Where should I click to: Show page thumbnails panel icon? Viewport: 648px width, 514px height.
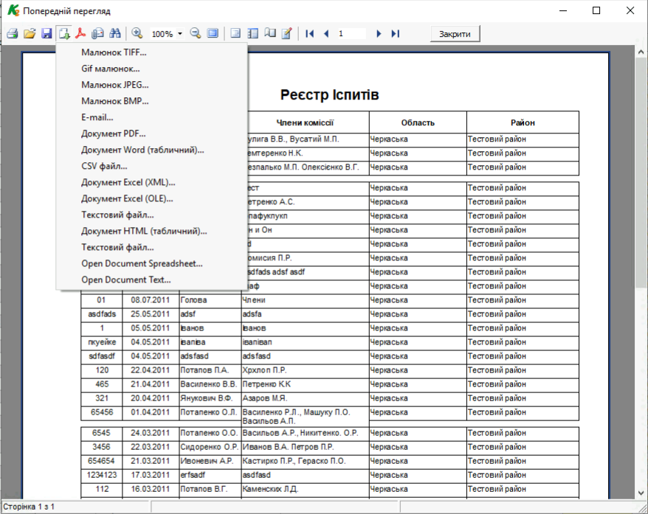coord(252,33)
